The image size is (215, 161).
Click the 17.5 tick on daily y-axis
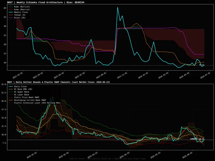(x=3, y=109)
